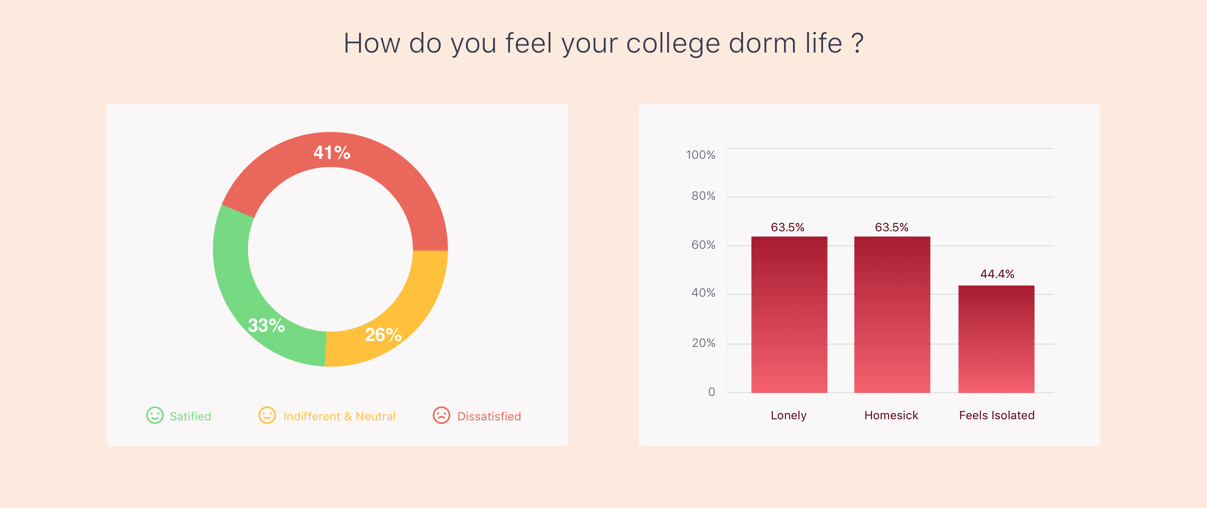
Task: Click the Dissatisfied legend label
Action: tap(489, 416)
